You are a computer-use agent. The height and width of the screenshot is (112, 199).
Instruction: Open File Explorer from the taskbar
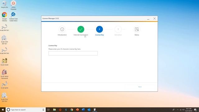(54, 110)
